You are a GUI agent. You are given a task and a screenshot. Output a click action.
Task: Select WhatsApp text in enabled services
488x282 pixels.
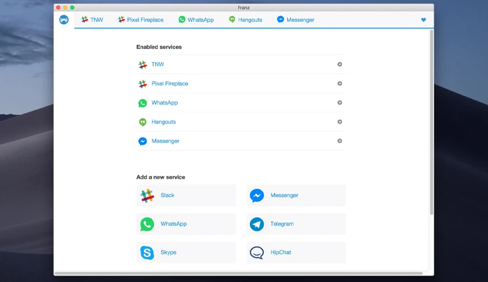coord(165,103)
